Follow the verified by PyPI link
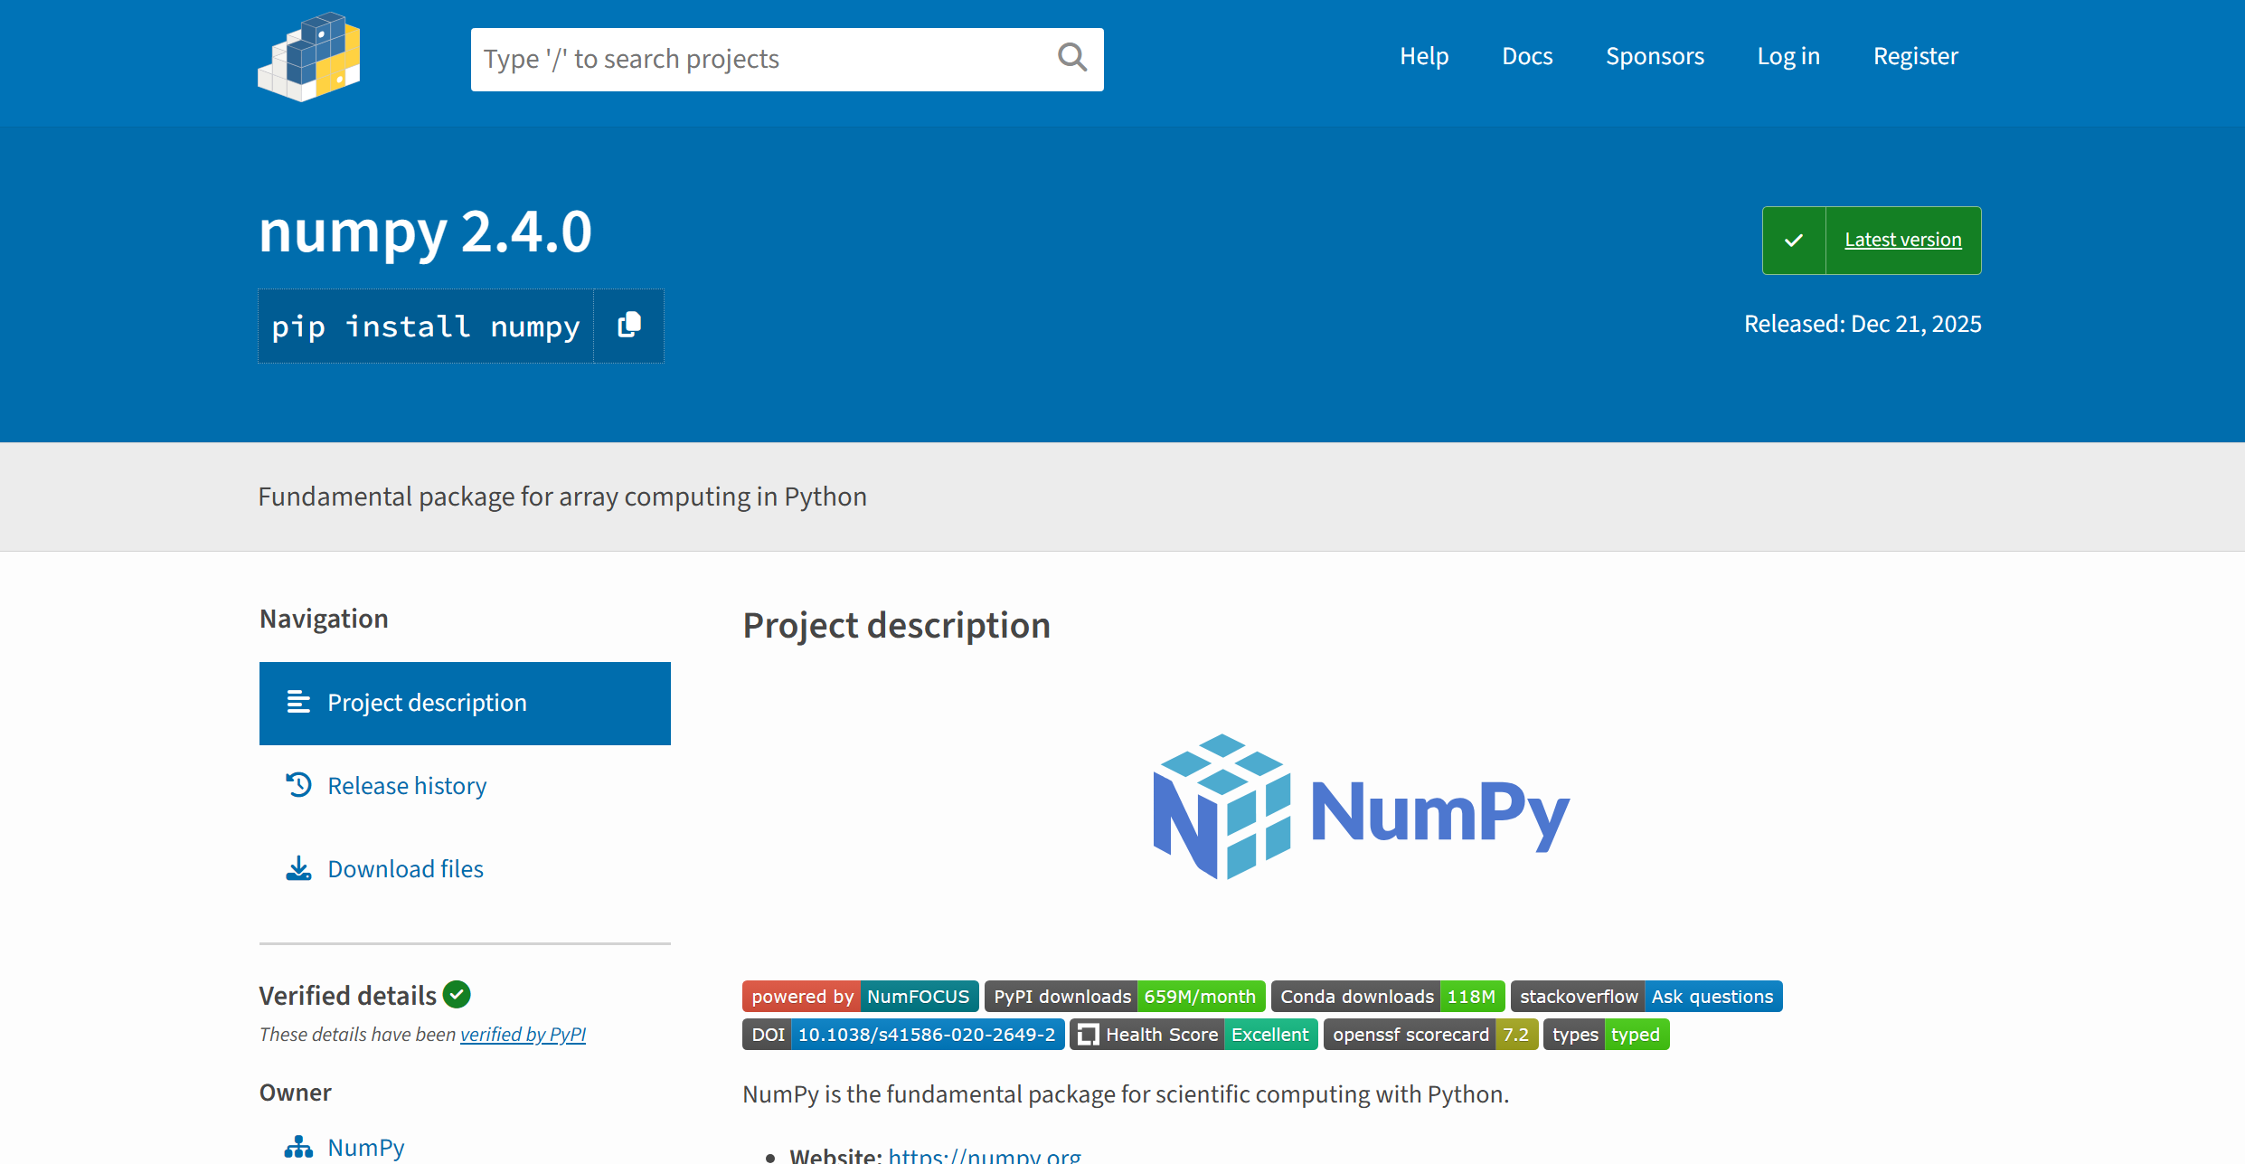 point(523,1034)
